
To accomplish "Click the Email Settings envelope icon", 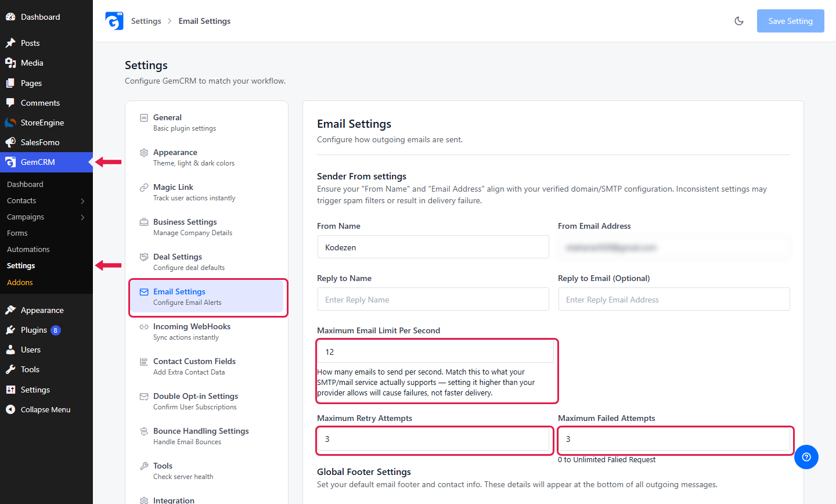I will (x=144, y=292).
